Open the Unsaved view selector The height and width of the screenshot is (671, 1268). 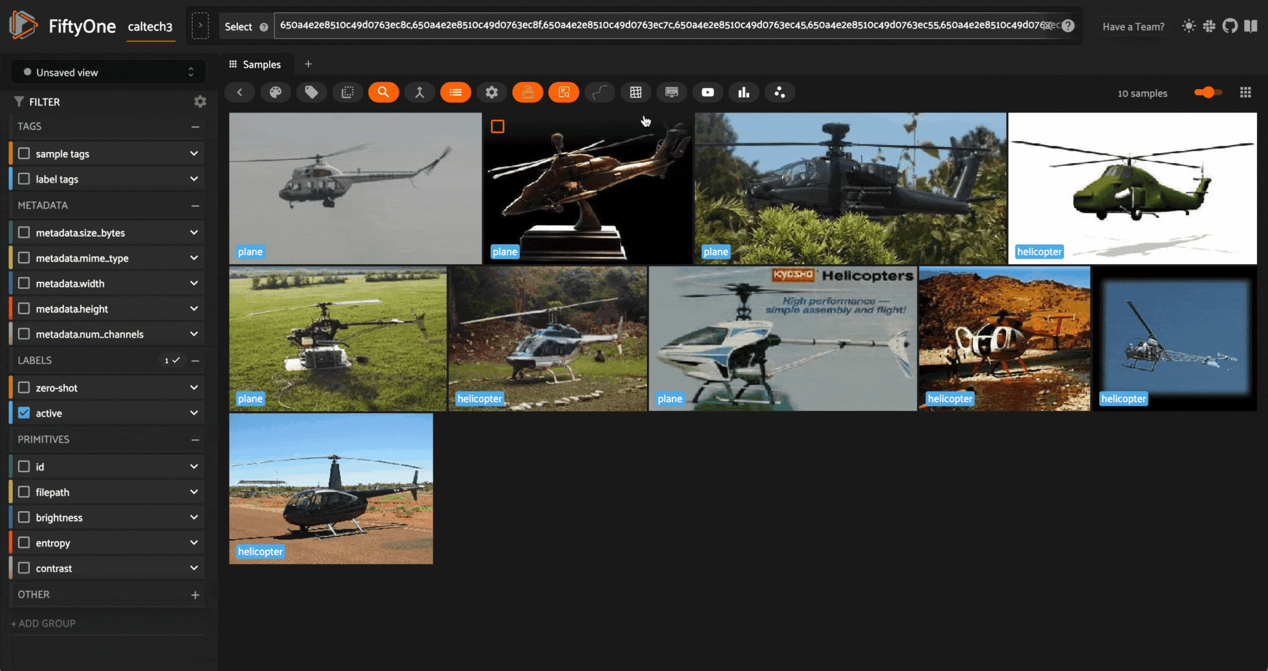(108, 73)
